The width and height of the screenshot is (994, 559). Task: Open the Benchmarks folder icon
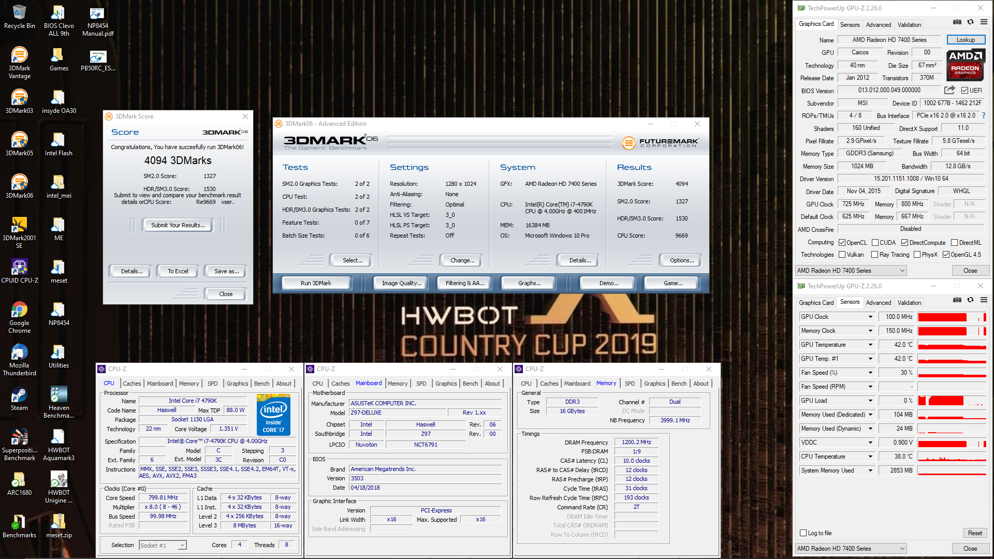tap(20, 526)
